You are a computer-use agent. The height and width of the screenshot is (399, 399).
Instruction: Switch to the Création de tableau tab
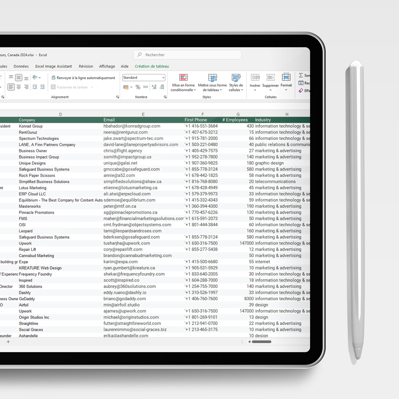tap(152, 66)
